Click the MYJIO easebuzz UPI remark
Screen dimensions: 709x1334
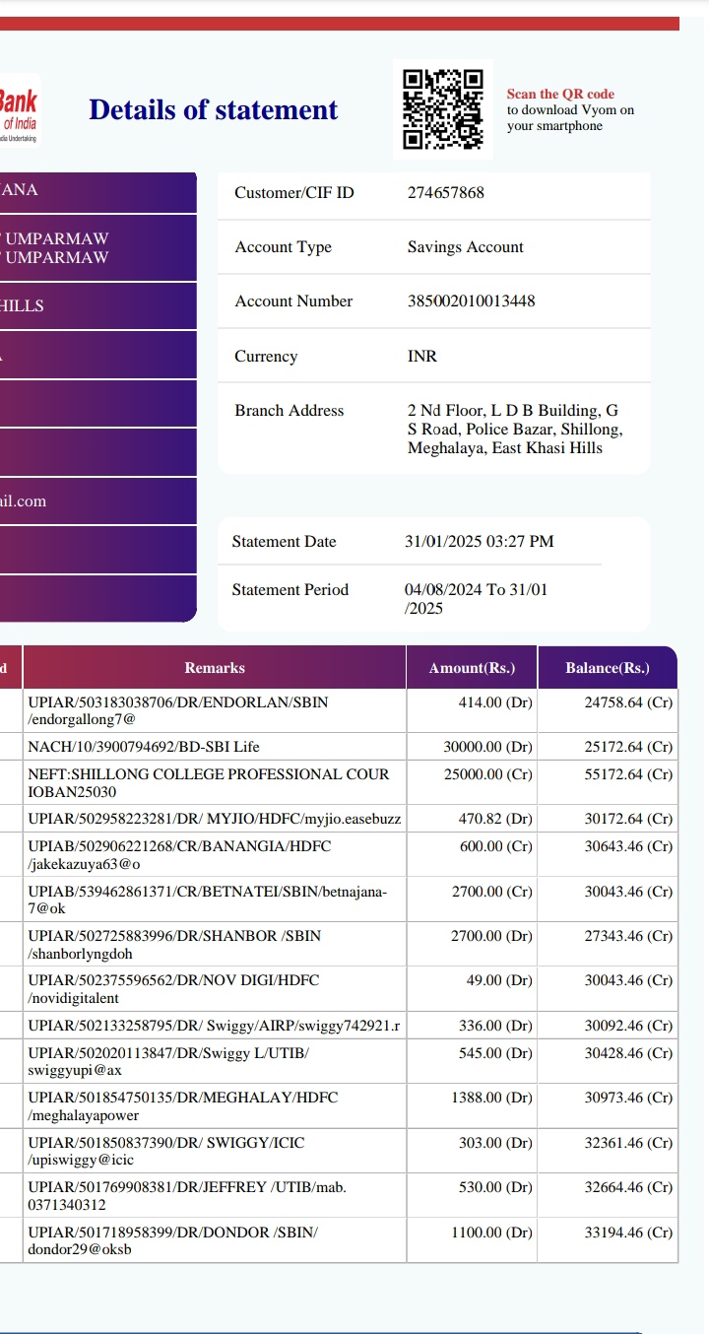pyautogui.click(x=215, y=819)
